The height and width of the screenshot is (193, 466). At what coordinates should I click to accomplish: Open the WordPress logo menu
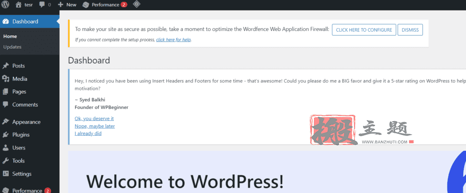tap(5, 5)
